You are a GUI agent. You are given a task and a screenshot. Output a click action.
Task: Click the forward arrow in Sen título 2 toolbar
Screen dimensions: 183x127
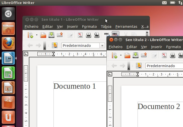pyautogui.click(x=123, y=66)
